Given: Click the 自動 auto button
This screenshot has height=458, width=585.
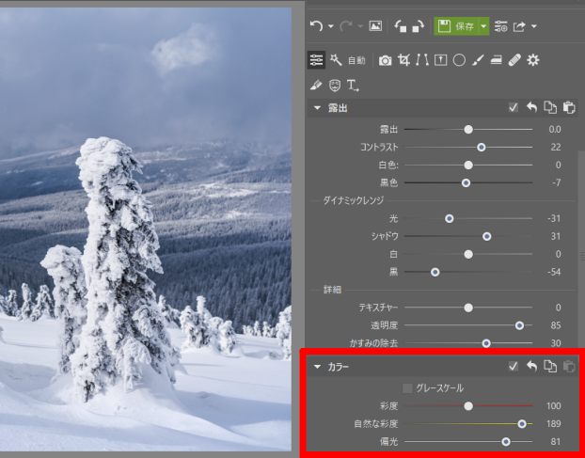Looking at the screenshot, I should pos(356,60).
